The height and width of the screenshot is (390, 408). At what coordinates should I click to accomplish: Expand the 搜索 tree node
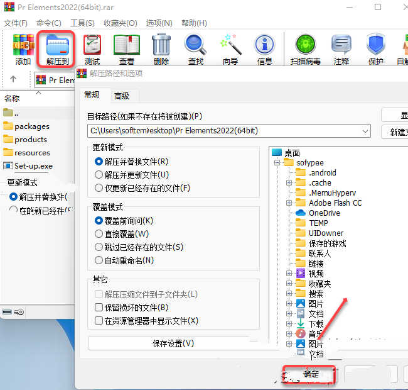point(289,294)
